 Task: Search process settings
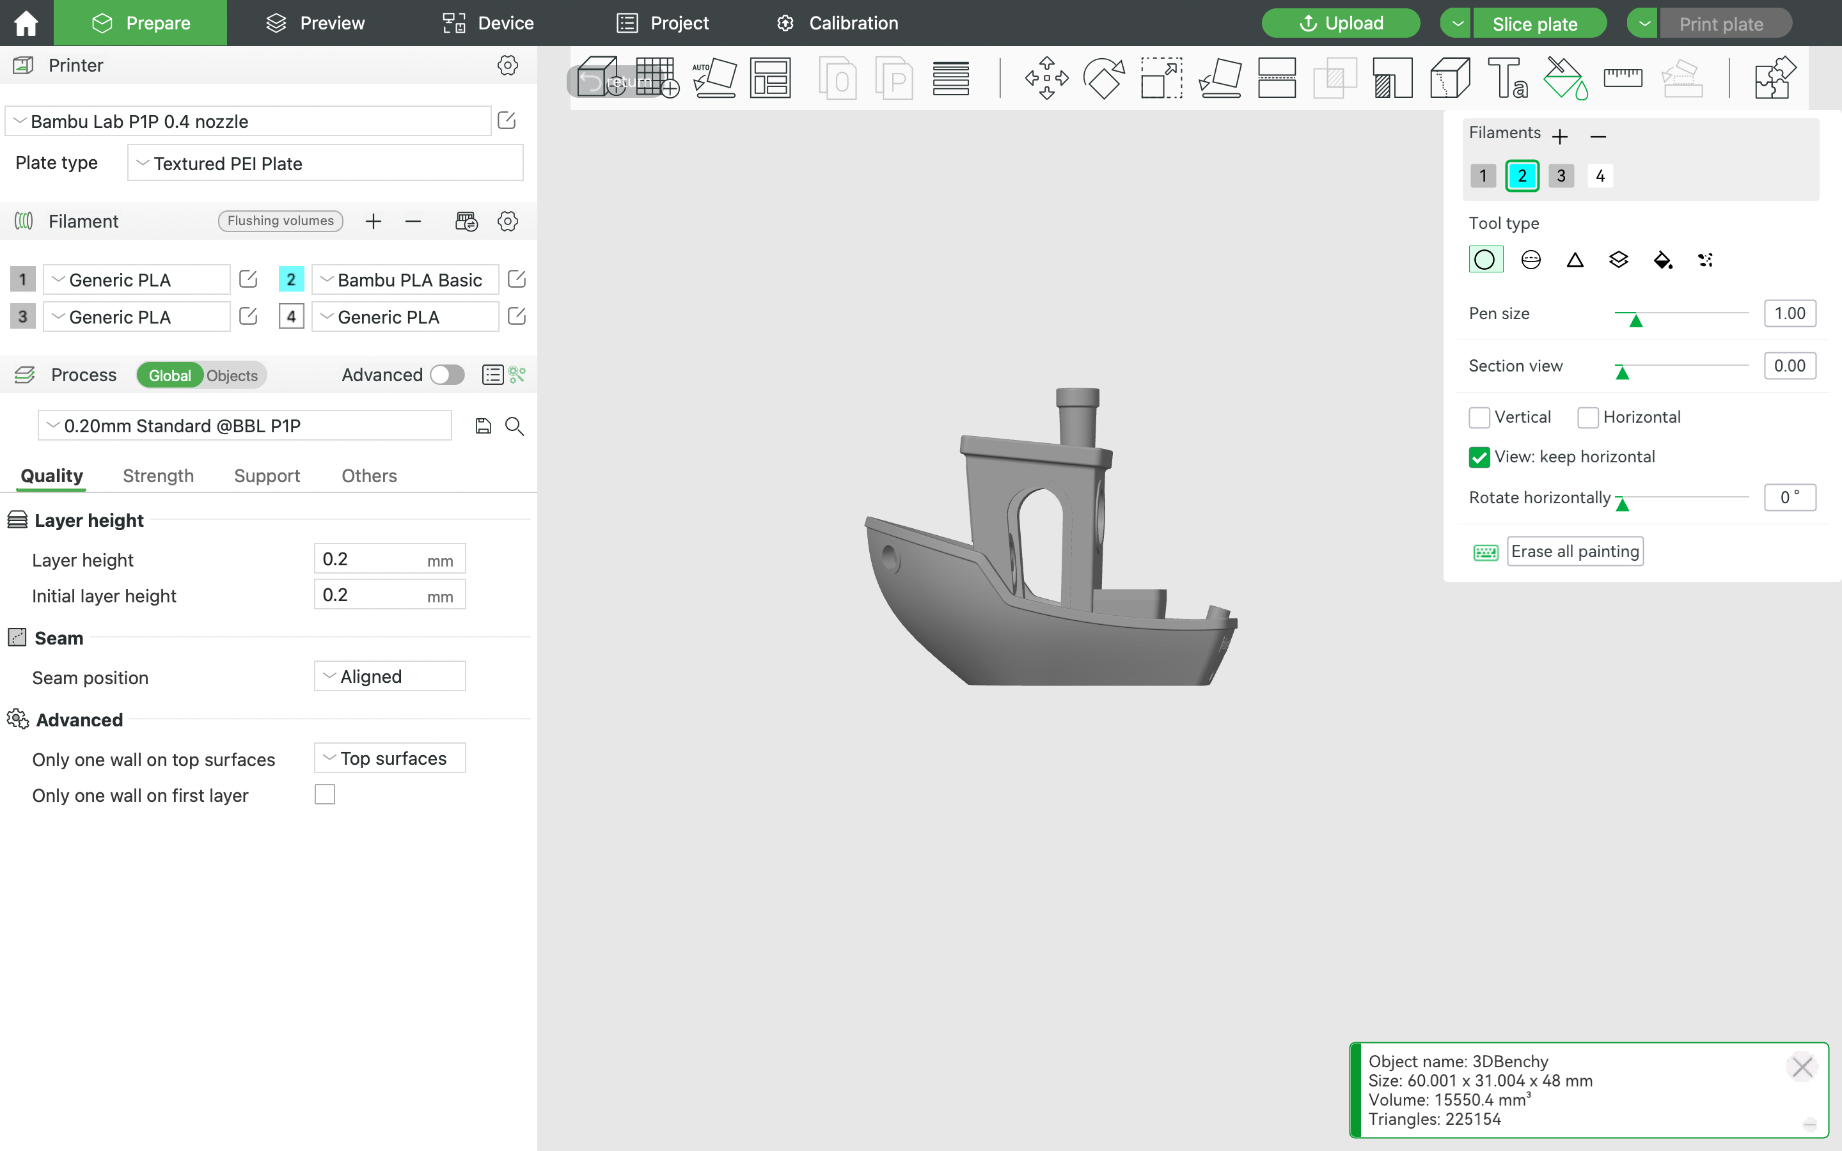click(514, 427)
